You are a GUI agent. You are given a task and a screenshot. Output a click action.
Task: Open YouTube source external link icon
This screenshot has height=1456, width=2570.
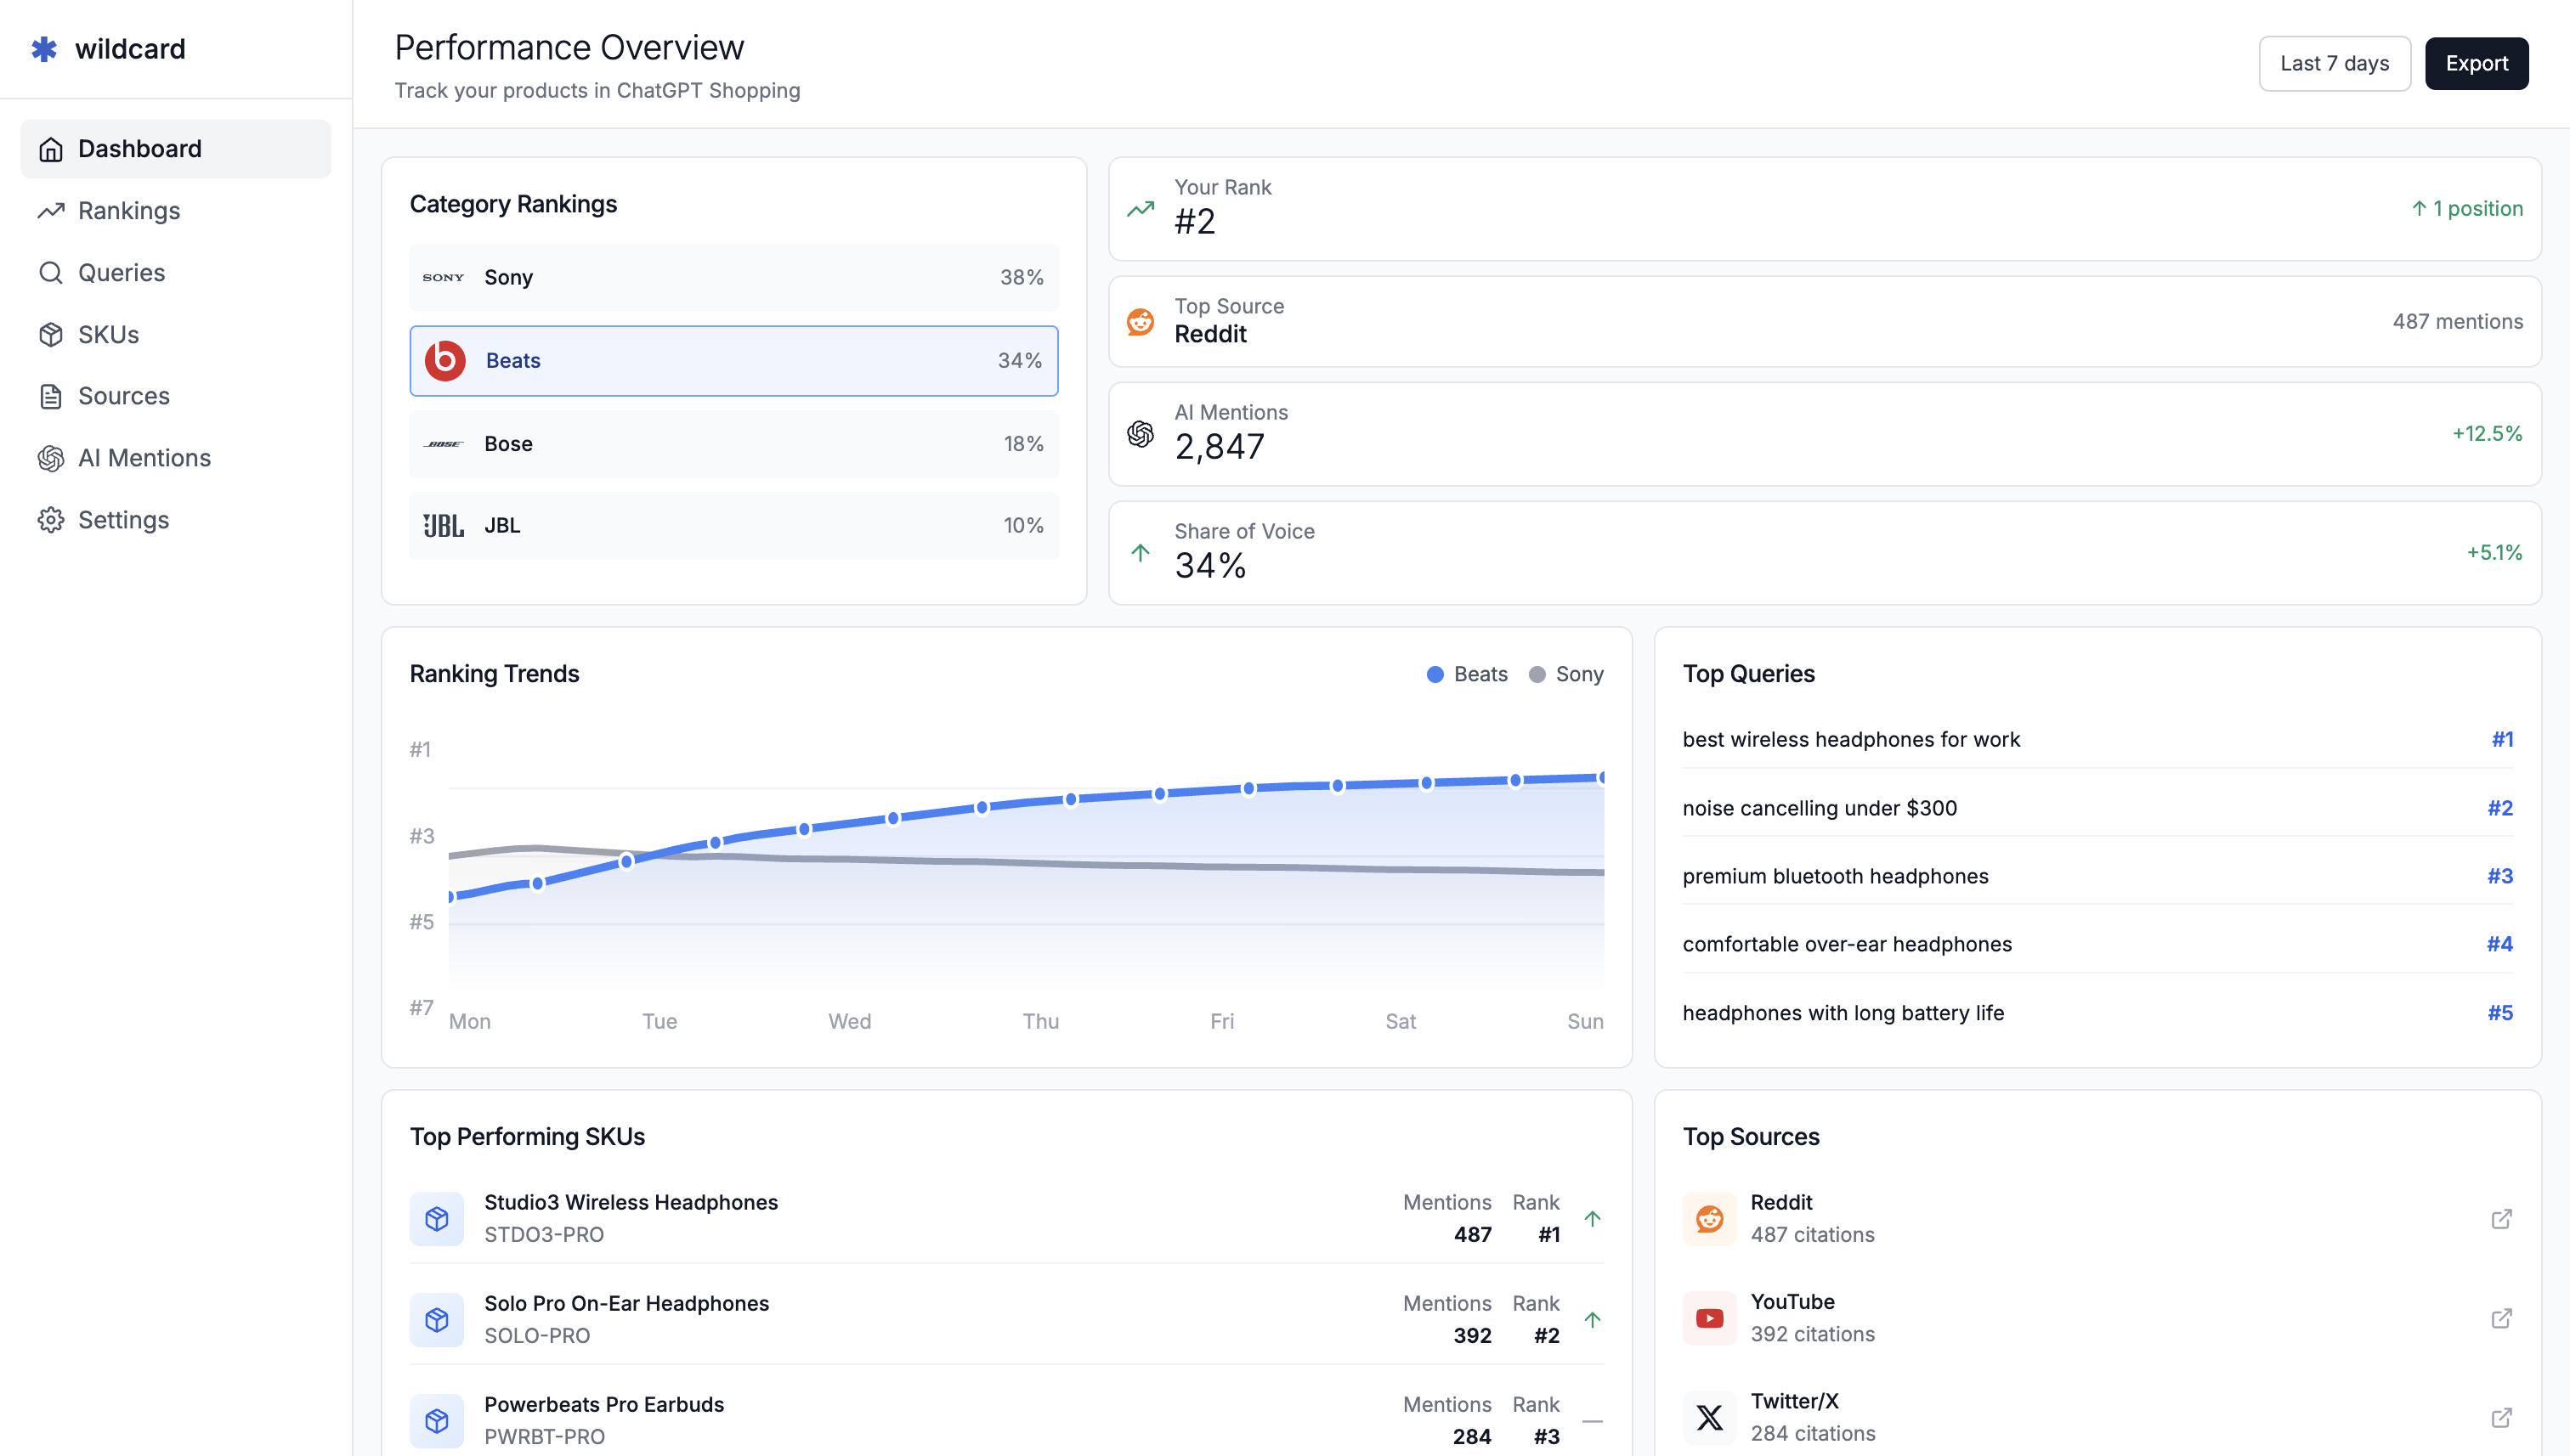(2501, 1319)
